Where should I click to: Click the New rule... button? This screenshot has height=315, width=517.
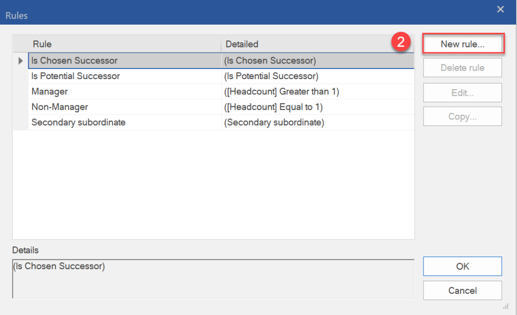(462, 44)
